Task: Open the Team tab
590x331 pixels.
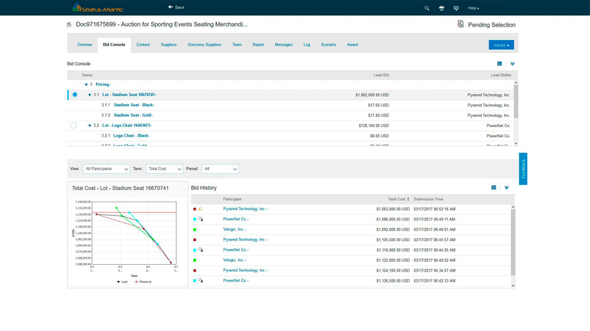Action: click(237, 44)
